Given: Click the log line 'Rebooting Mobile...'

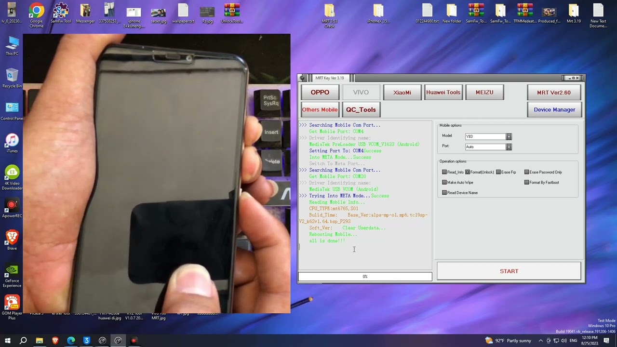Looking at the screenshot, I should [333, 234].
